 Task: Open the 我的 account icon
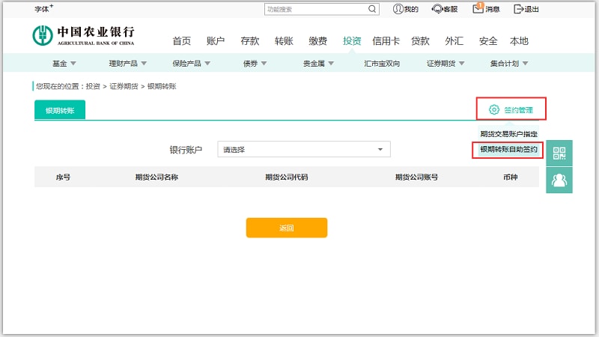coord(398,9)
